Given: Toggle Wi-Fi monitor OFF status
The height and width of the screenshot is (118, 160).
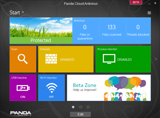Looking at the screenshot, I should 51,97.
